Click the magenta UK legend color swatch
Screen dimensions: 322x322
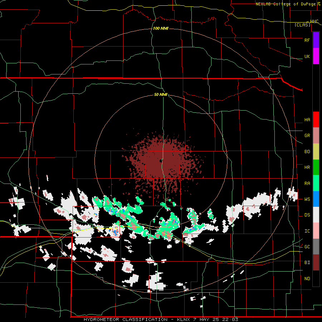[x=316, y=56]
